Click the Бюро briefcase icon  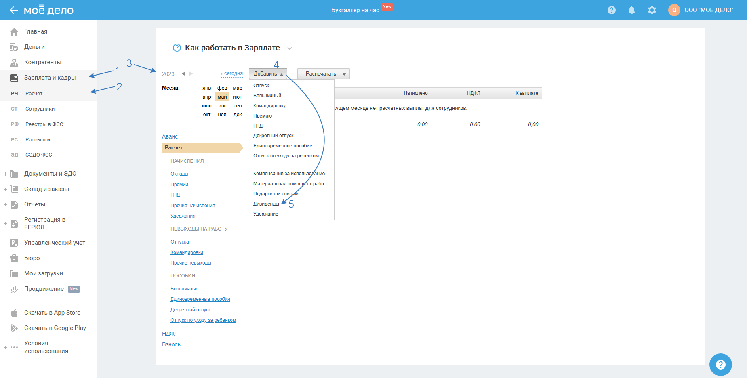[x=14, y=258]
